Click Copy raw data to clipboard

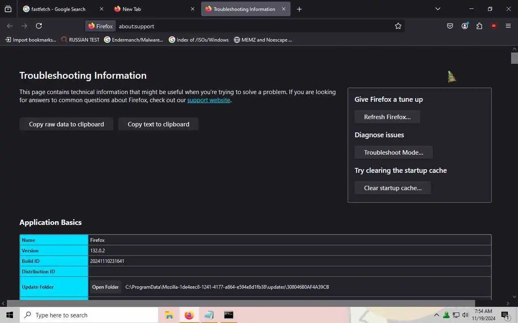[66, 124]
